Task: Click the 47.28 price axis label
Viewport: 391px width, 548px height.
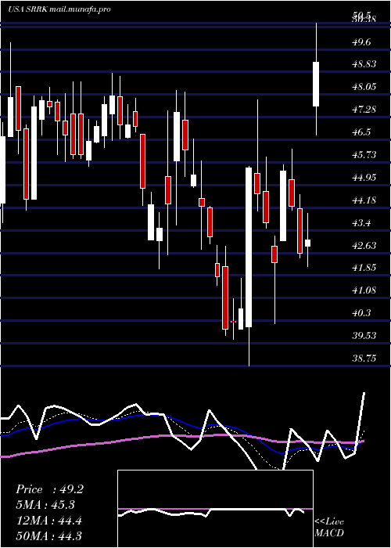Action: (364, 110)
